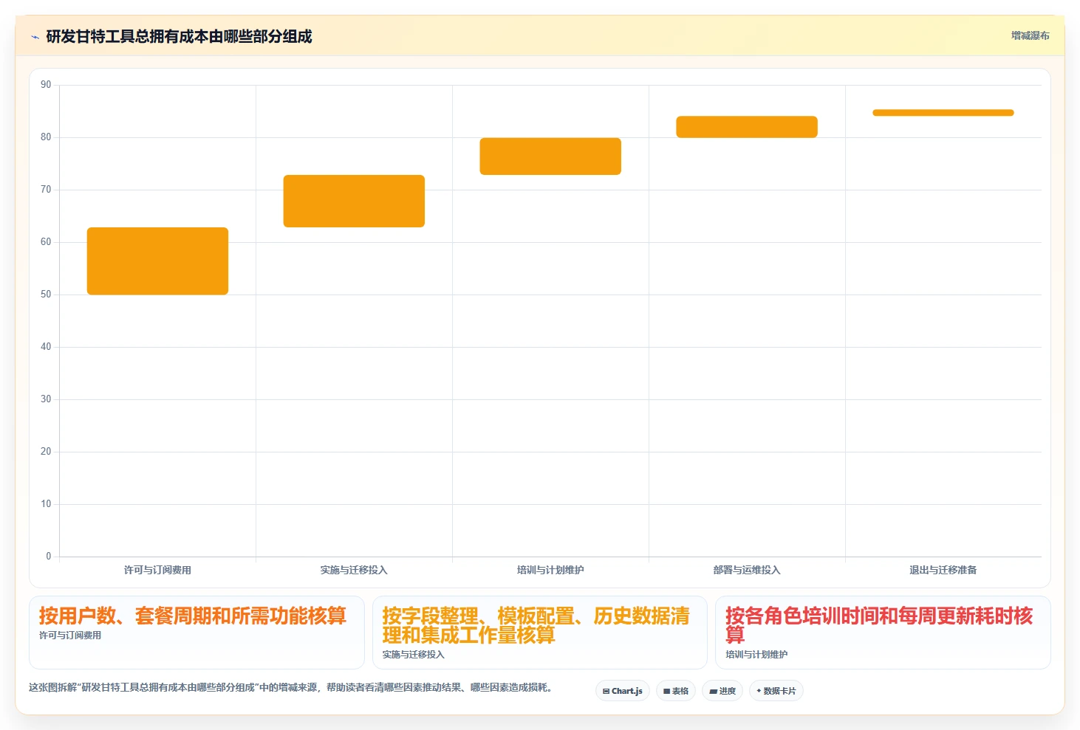Click the chart title 研发甘特工具总拥有成本由哪些部分组成
Image resolution: width=1080 pixels, height=730 pixels.
(179, 36)
